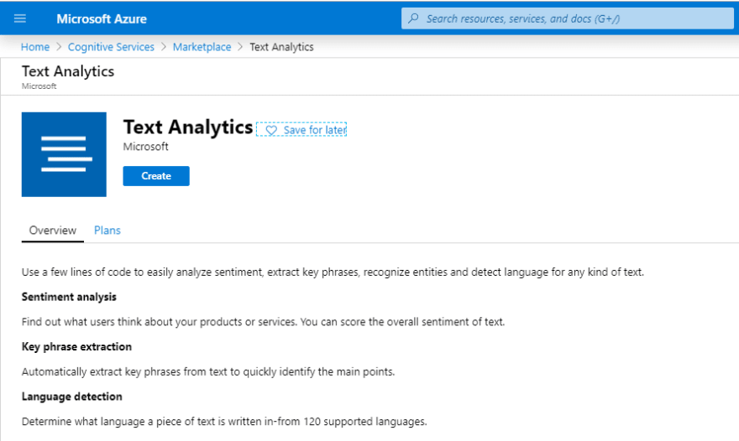The image size is (739, 441).
Task: Click the Microsoft publisher label under product title
Action: 145,147
